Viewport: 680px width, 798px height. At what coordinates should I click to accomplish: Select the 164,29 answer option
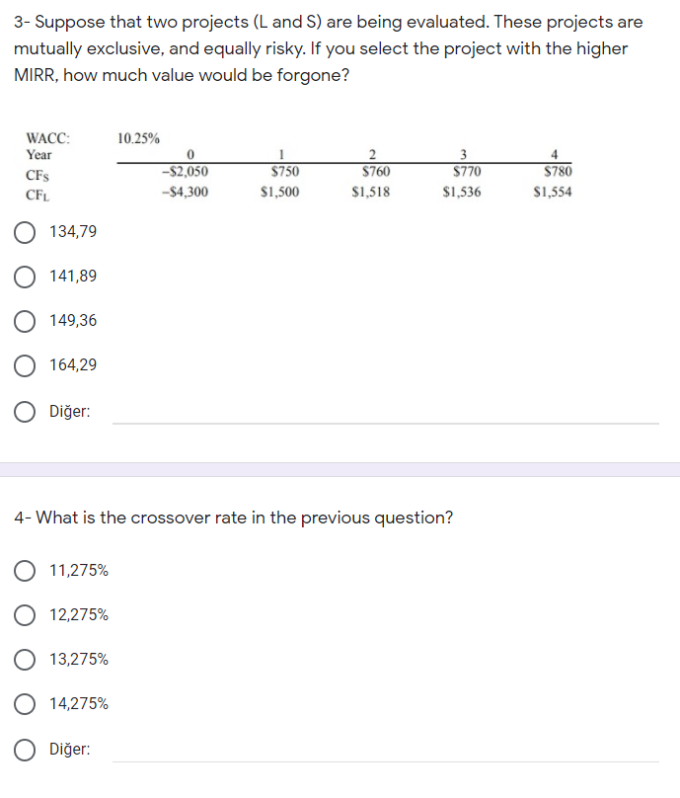tap(24, 365)
